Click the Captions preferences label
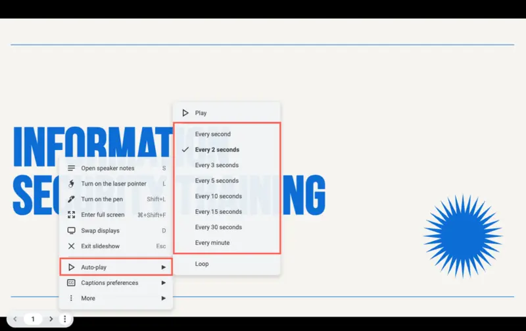The height and width of the screenshot is (331, 526). pyautogui.click(x=110, y=283)
